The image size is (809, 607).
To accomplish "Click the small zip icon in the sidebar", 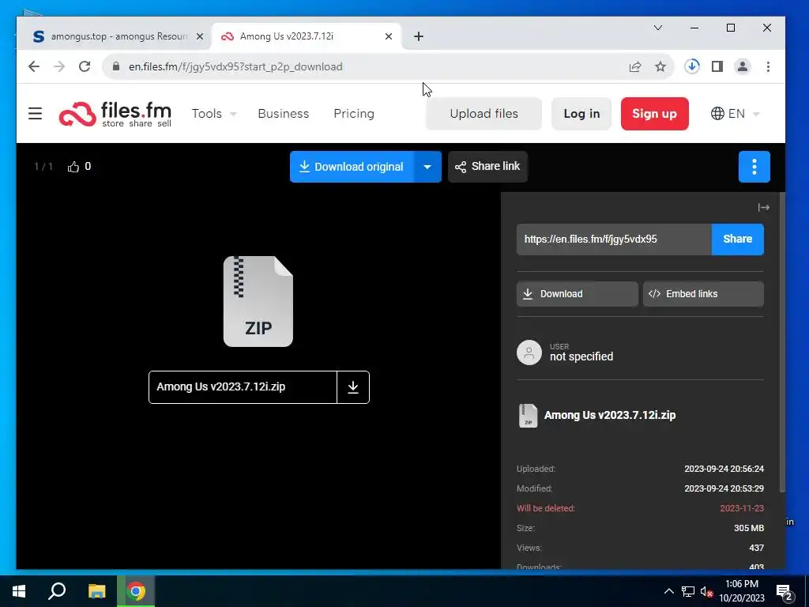I will click(528, 416).
